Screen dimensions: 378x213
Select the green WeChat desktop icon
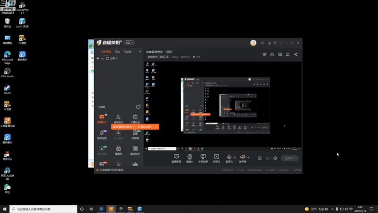pyautogui.click(x=8, y=189)
